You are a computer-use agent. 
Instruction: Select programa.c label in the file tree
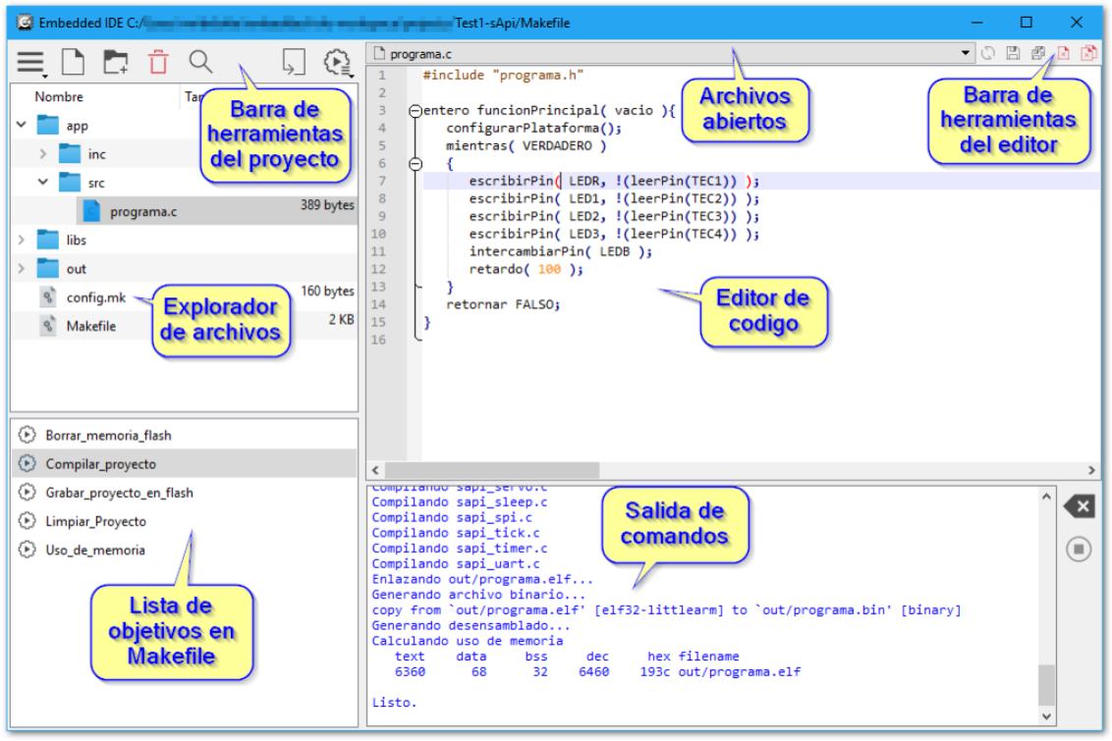pos(143,211)
